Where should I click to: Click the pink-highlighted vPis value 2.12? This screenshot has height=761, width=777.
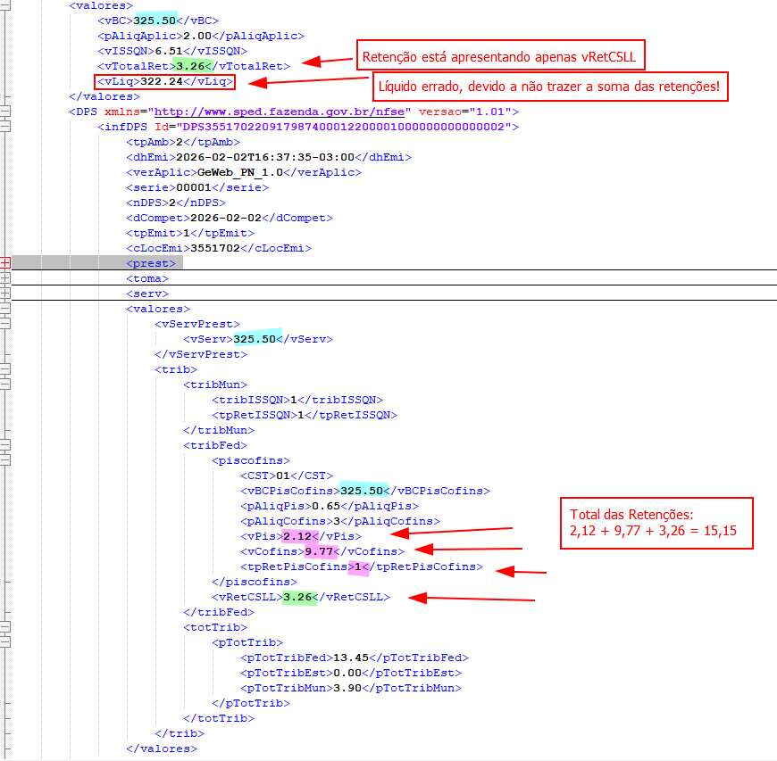click(x=297, y=536)
